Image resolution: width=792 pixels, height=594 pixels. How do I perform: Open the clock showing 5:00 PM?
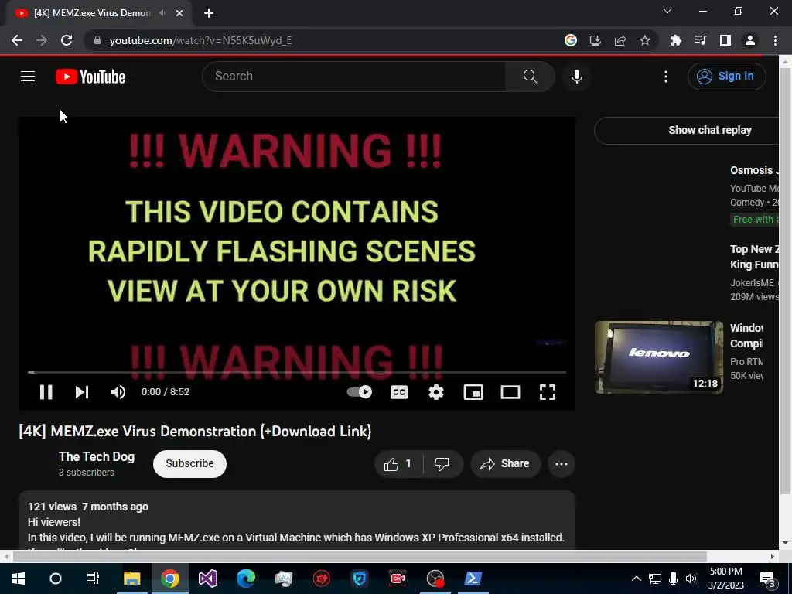(x=725, y=579)
